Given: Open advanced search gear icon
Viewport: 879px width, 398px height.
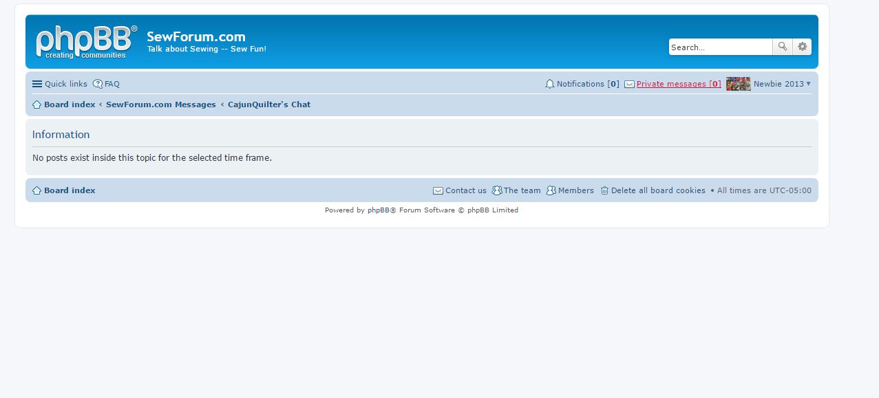Looking at the screenshot, I should coord(802,47).
